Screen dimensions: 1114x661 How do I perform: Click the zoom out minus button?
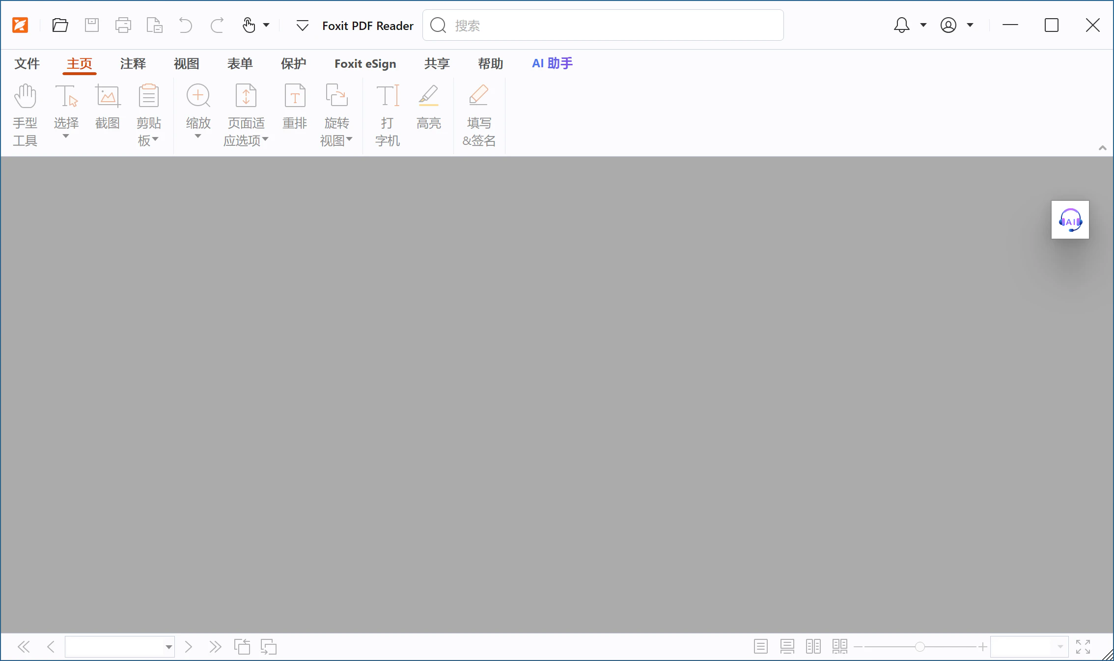pyautogui.click(x=858, y=647)
